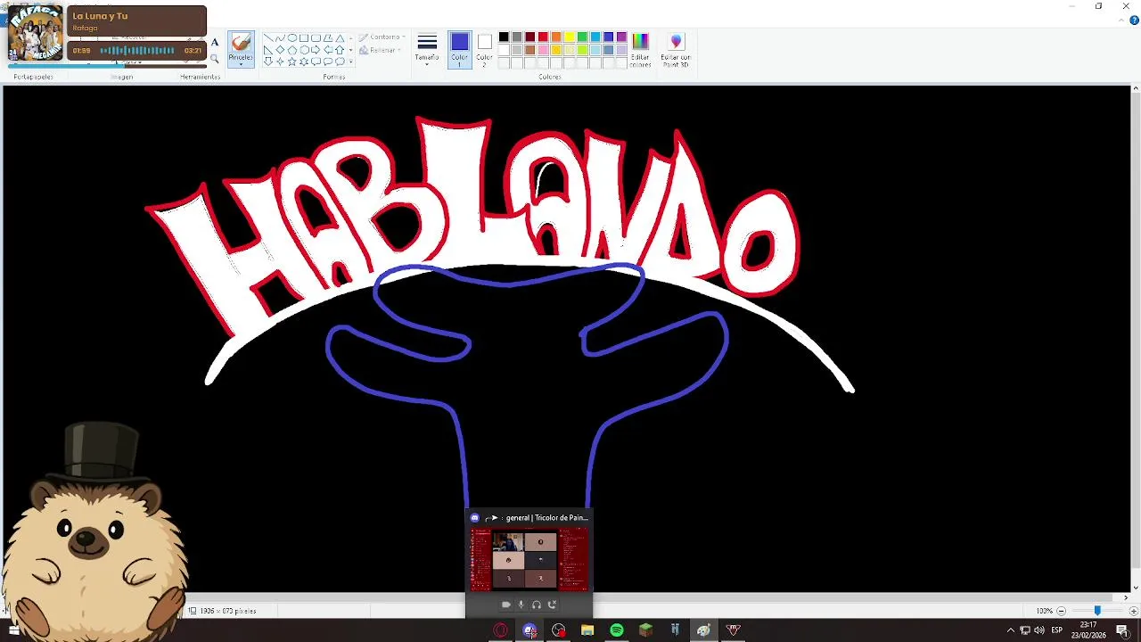1141x642 pixels.
Task: Open Spotify from the taskbar
Action: [x=617, y=630]
